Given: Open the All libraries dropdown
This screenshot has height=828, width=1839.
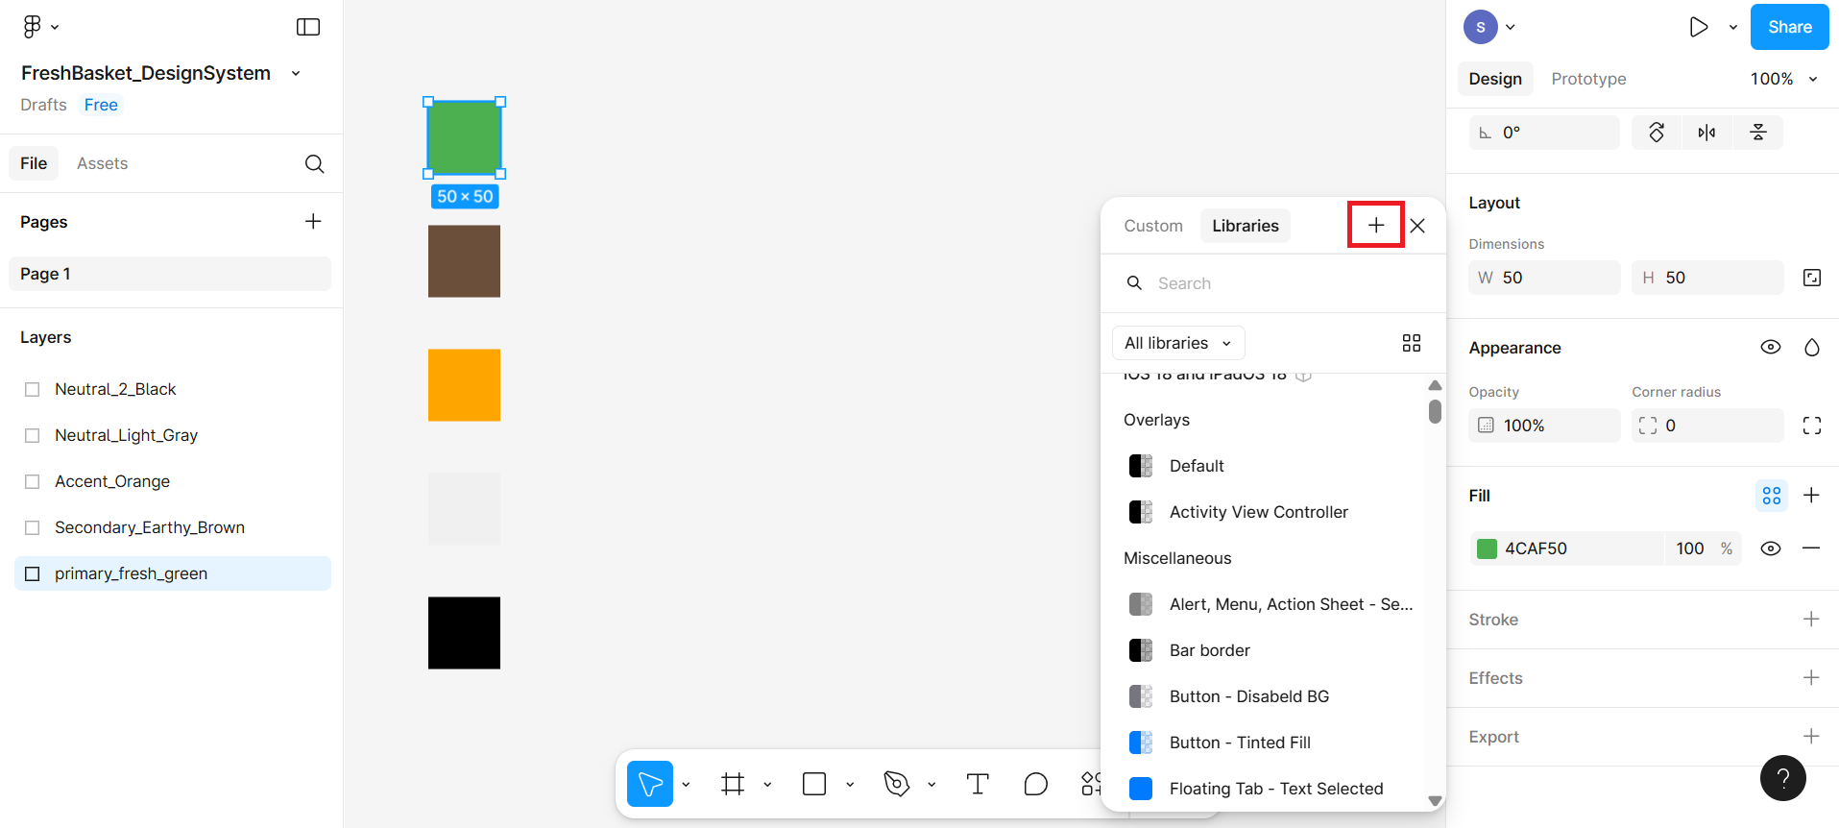Looking at the screenshot, I should (1177, 343).
